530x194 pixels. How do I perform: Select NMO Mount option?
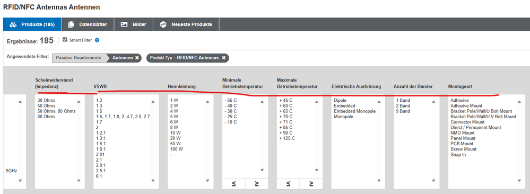[463, 133]
